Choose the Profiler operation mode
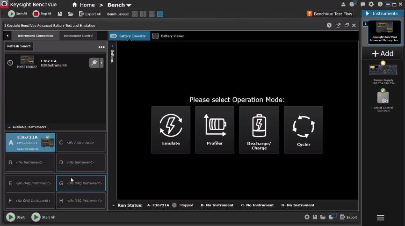405x226 pixels. point(215,129)
